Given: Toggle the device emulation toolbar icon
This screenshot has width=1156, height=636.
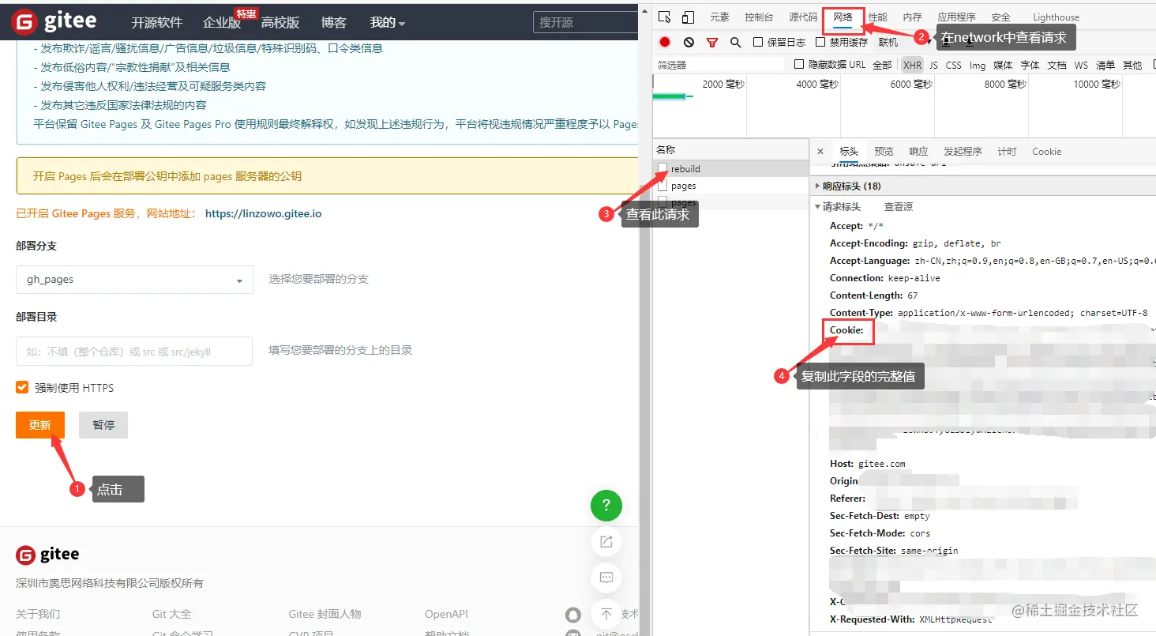Looking at the screenshot, I should (688, 17).
